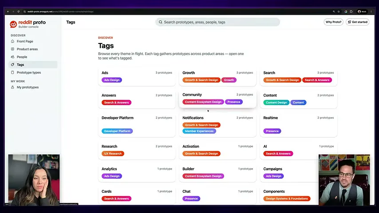Open Front Page via its home icon

(12, 41)
